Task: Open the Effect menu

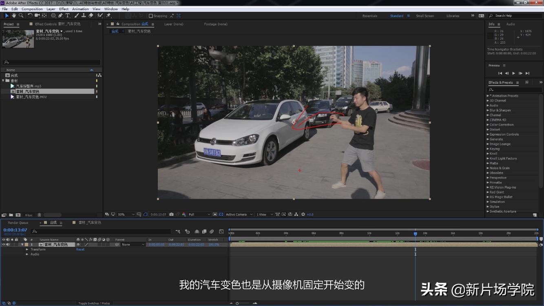Action: (63, 9)
